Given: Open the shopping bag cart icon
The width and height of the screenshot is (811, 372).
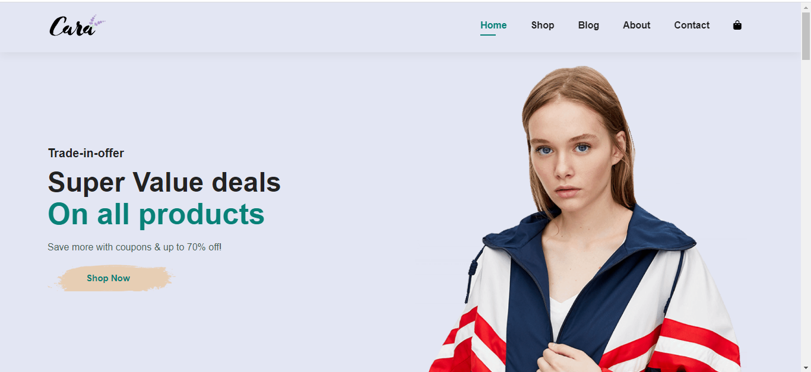Looking at the screenshot, I should coord(737,25).
